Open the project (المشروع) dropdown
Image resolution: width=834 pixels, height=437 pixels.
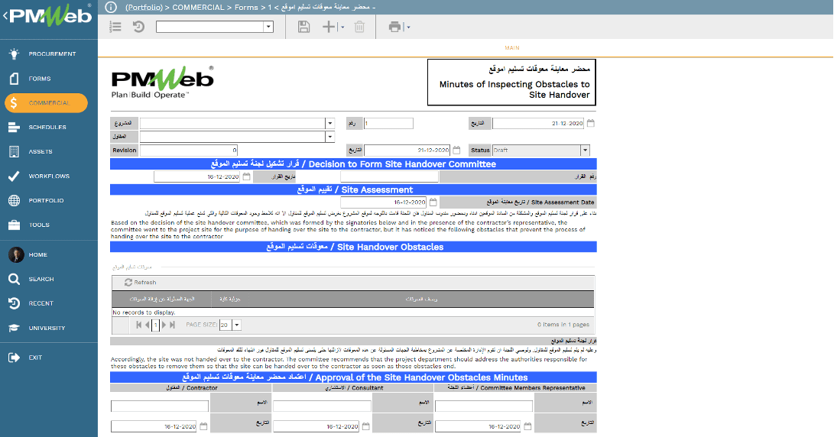point(329,123)
